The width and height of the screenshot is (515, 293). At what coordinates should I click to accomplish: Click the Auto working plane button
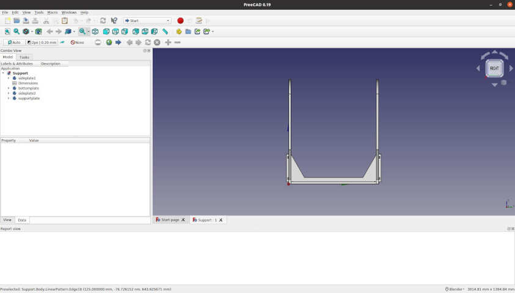pyautogui.click(x=14, y=42)
